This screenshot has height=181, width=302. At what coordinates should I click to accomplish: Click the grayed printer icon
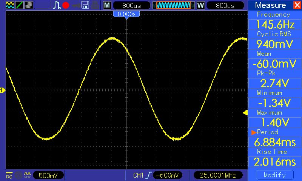(x=95, y=5)
